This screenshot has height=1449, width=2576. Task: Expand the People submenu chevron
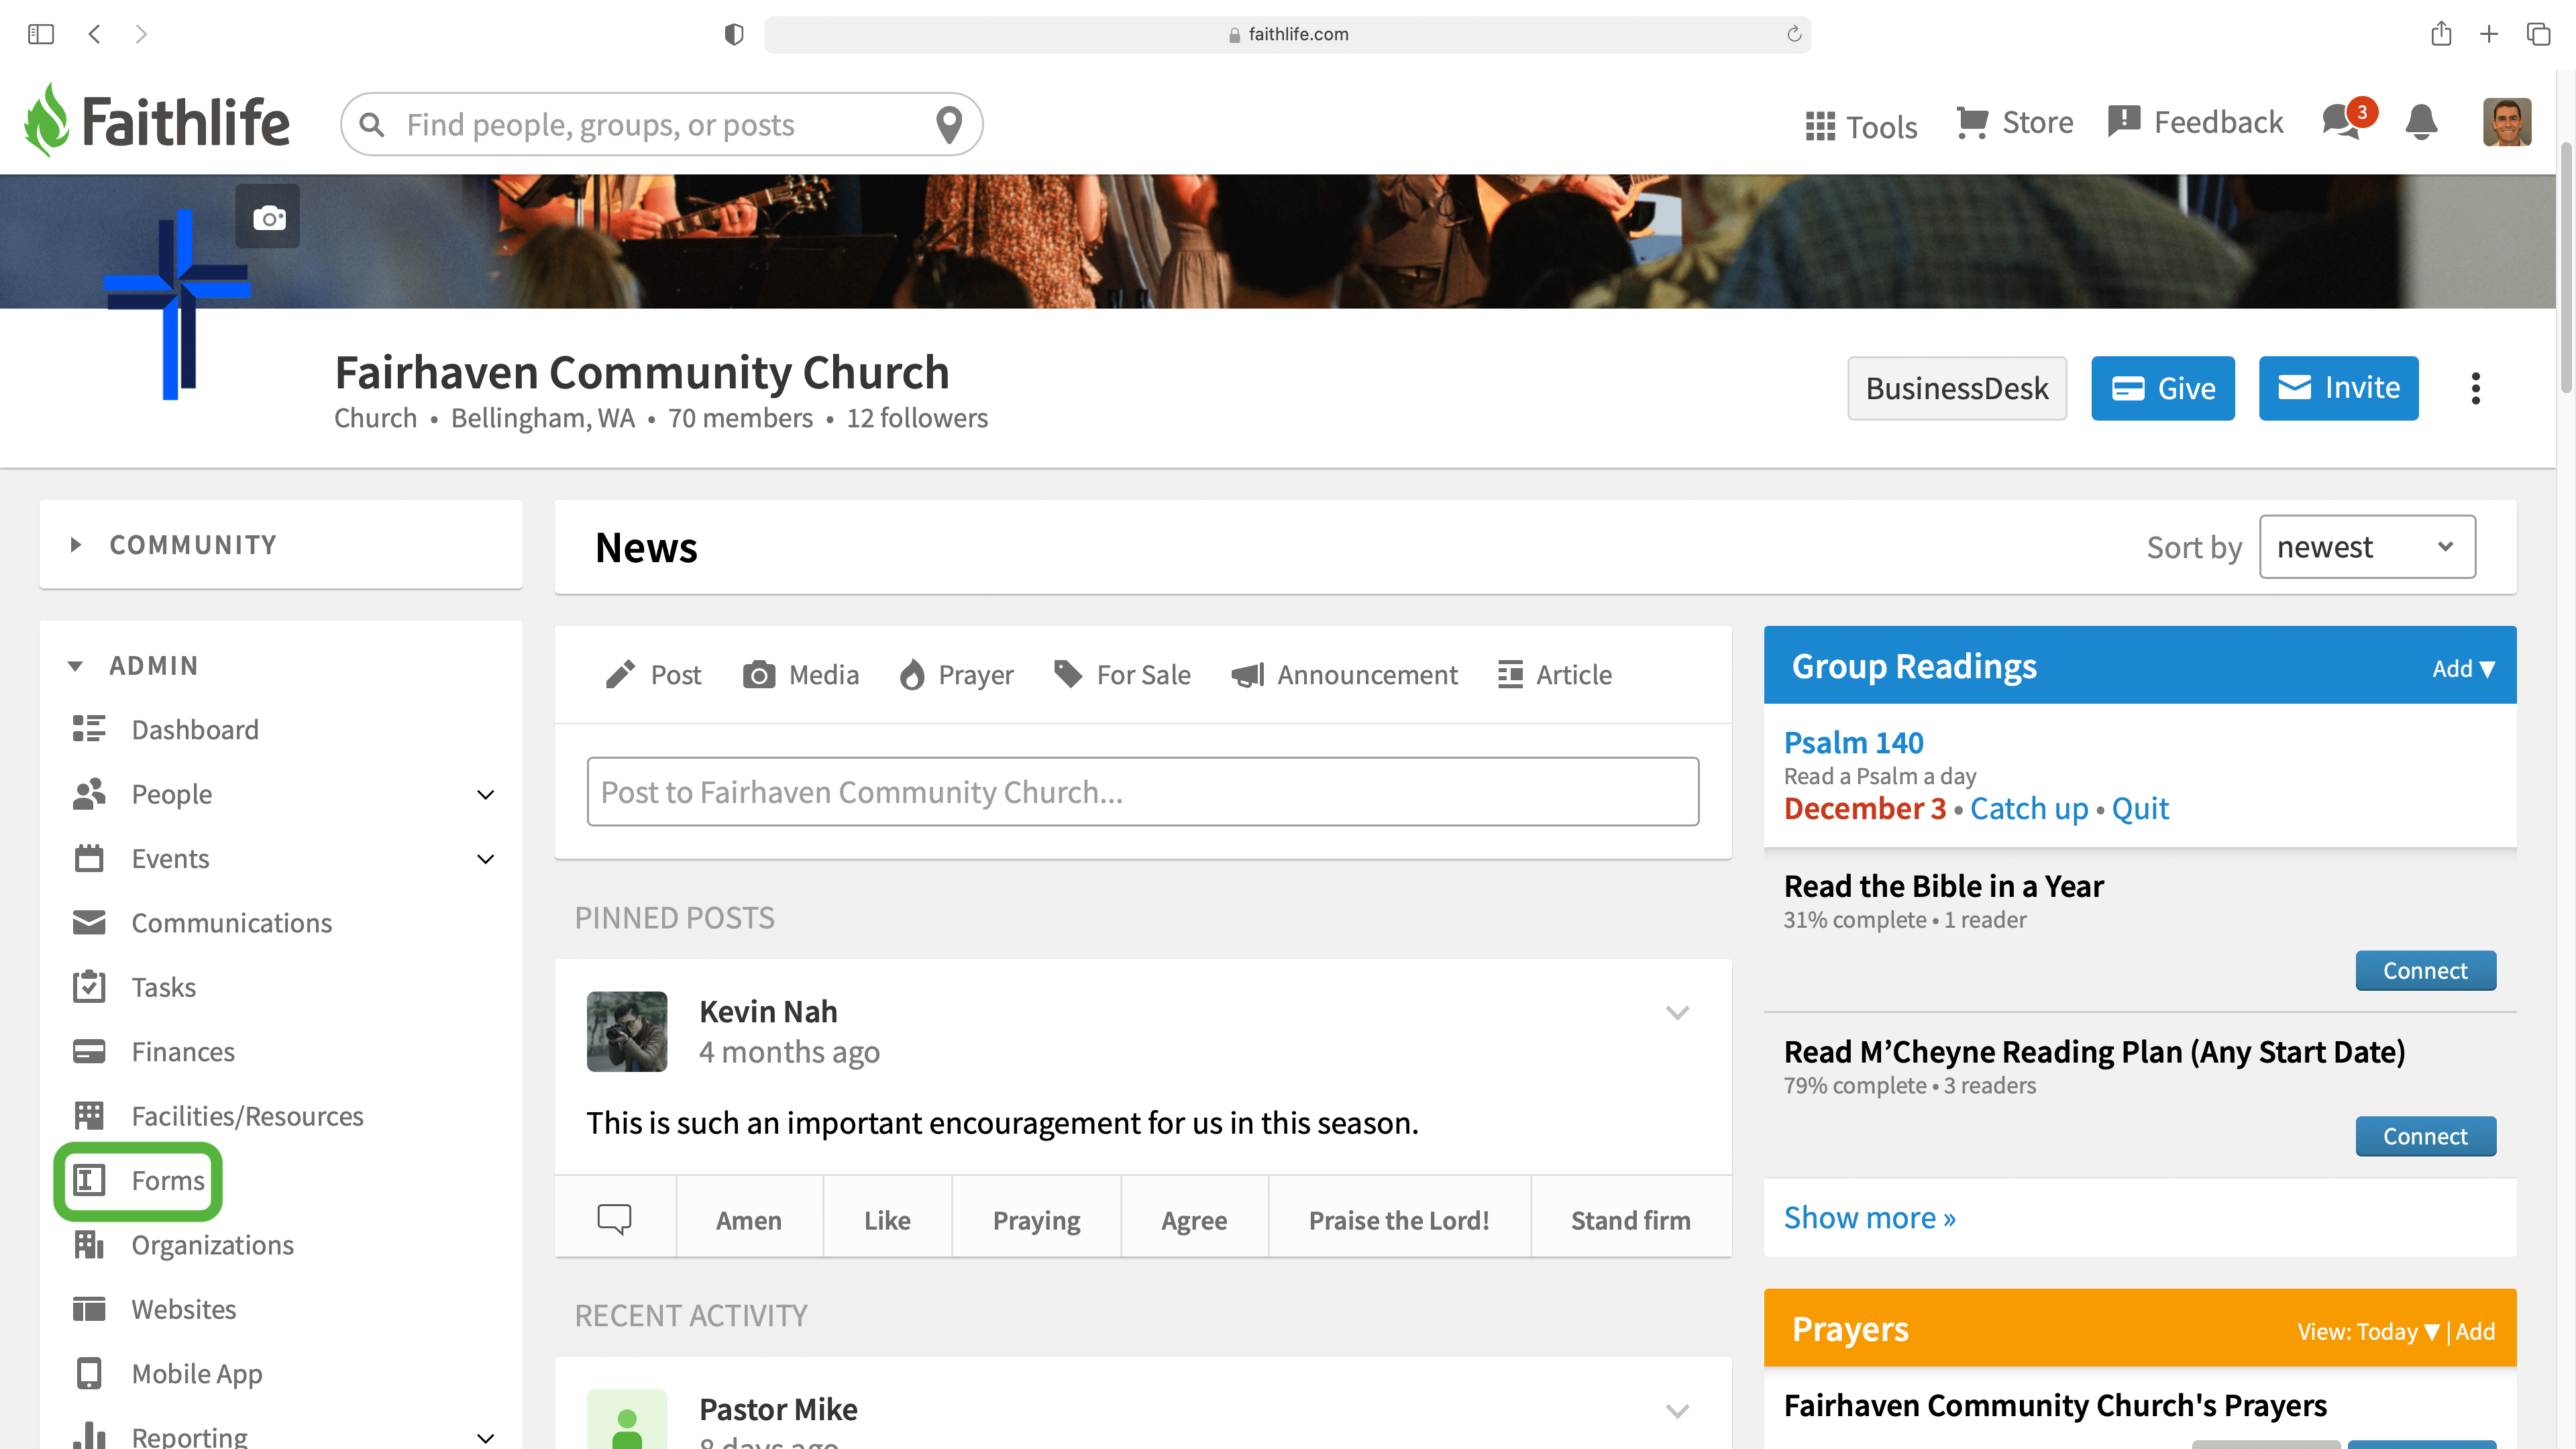(x=485, y=794)
